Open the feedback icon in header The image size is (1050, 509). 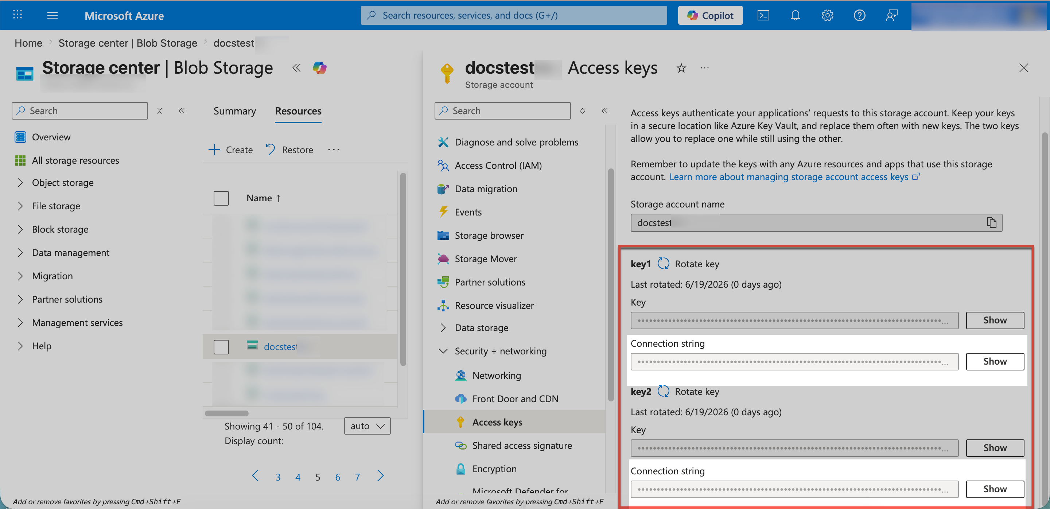891,15
